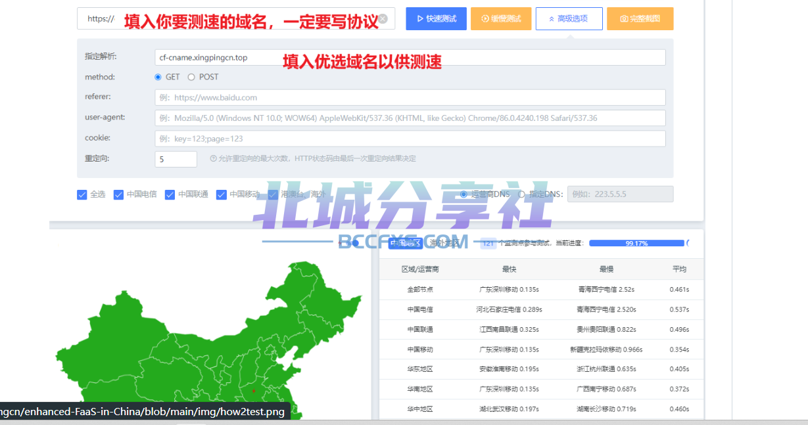Select the 指定DNS radio option

[x=522, y=194]
